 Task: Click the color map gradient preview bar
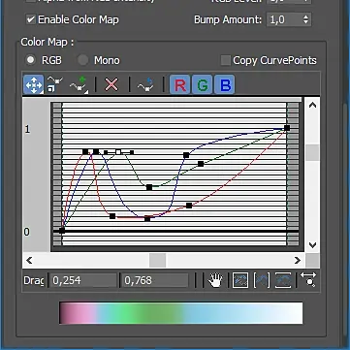coord(181,313)
